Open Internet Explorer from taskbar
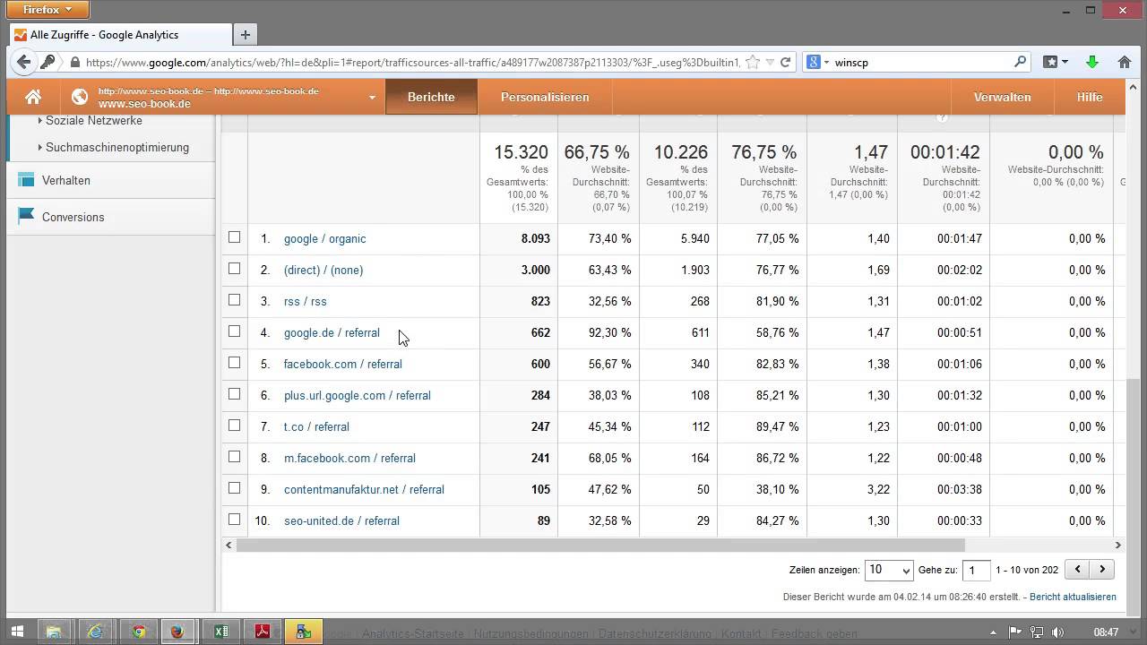This screenshot has height=645, width=1147. point(96,632)
